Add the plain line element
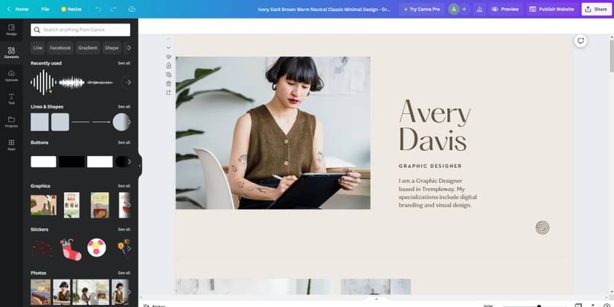The height and width of the screenshot is (307, 614). (x=80, y=122)
